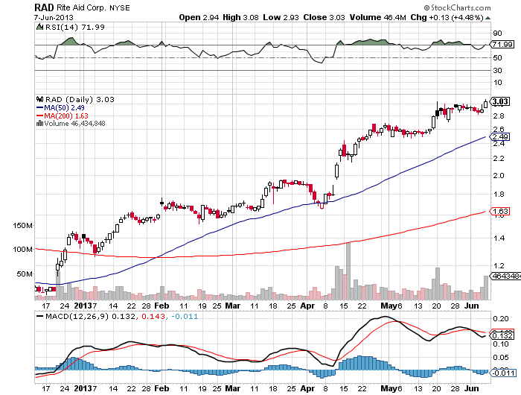Click the Volume 46.4M header value

pyautogui.click(x=378, y=17)
